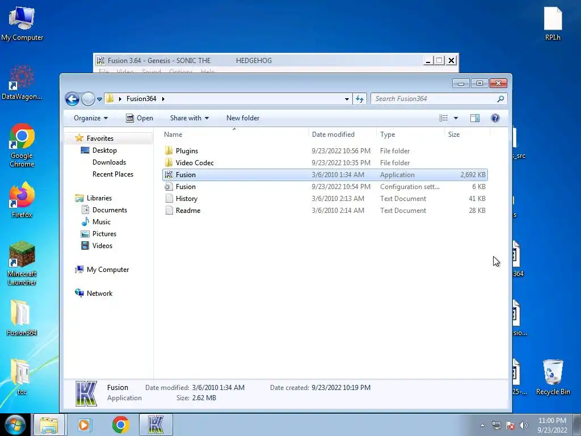Select the Fusion application file

click(325, 175)
